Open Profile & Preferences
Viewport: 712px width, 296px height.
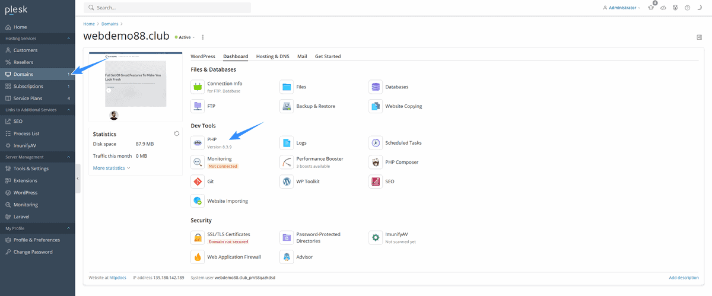click(37, 240)
